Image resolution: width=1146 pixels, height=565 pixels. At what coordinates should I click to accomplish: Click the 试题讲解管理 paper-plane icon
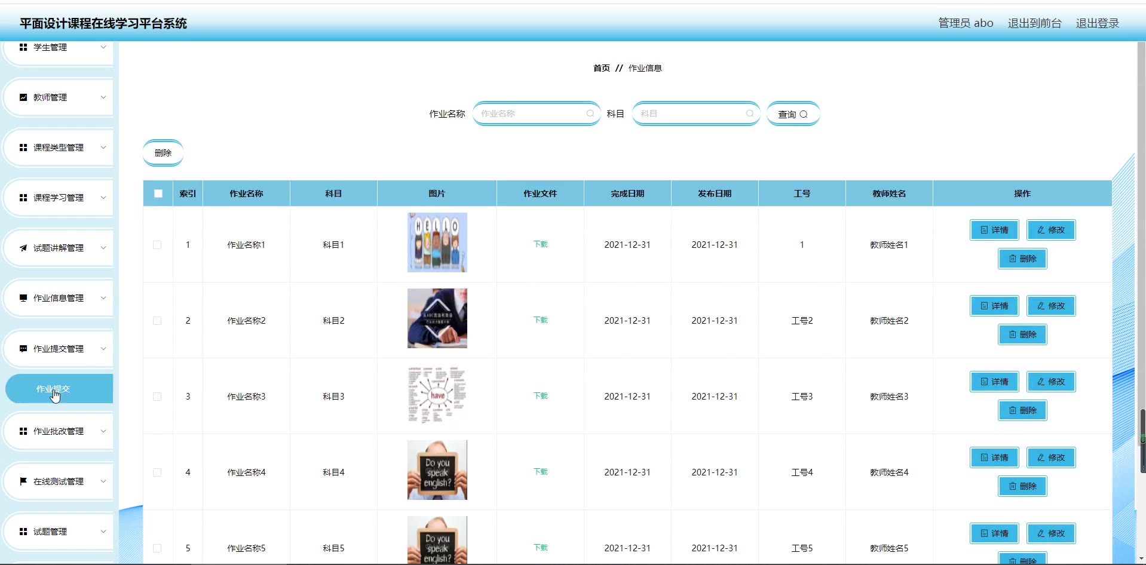click(23, 248)
